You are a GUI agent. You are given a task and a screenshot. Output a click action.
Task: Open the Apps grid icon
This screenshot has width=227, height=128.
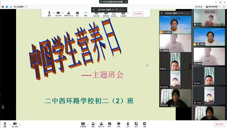136,124
